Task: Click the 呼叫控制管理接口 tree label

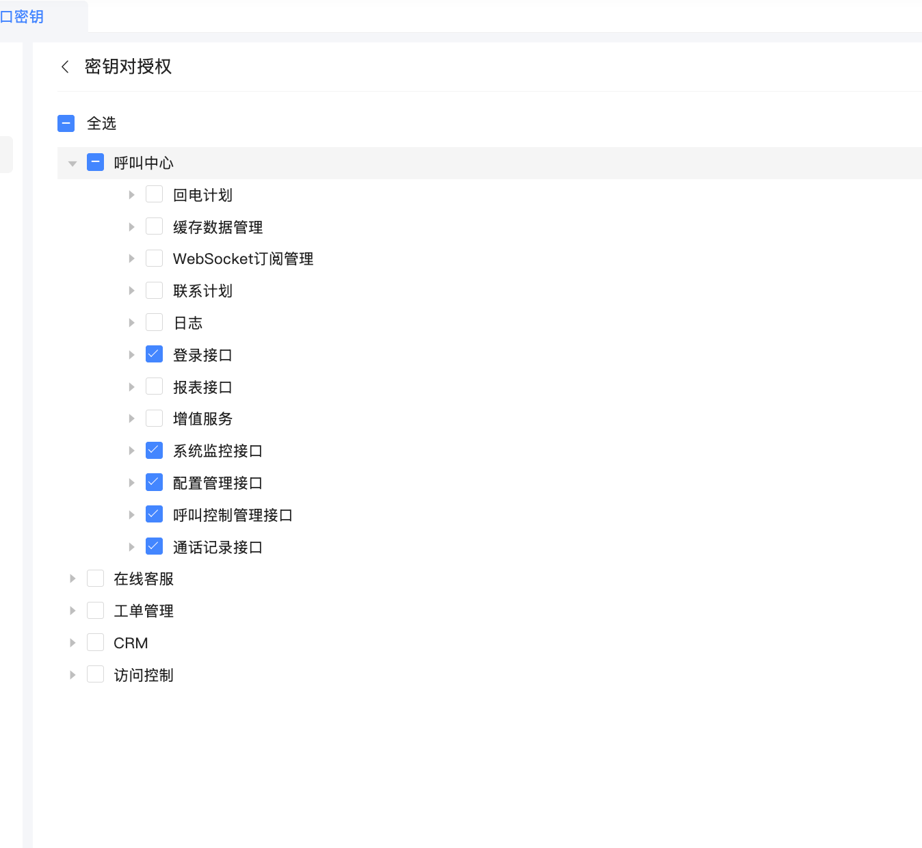Action: (233, 515)
